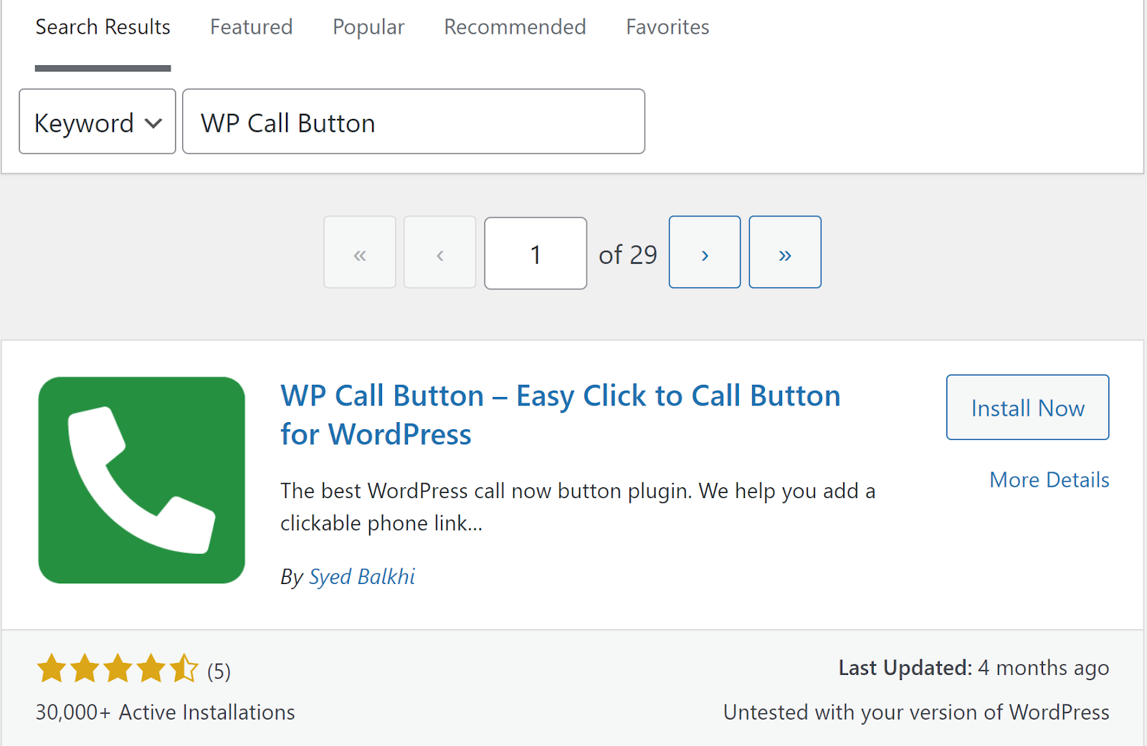The height and width of the screenshot is (746, 1147).
Task: Click the ratings count link showing (5)
Action: click(217, 671)
